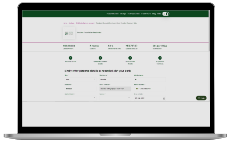Click the company logo thumbnail
Screen dimensions: 230x142
(x=69, y=33)
